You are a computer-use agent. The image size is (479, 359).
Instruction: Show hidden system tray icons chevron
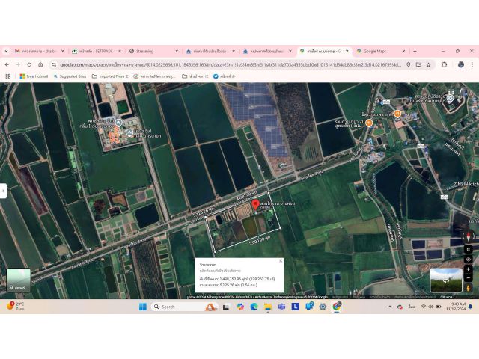(389, 307)
